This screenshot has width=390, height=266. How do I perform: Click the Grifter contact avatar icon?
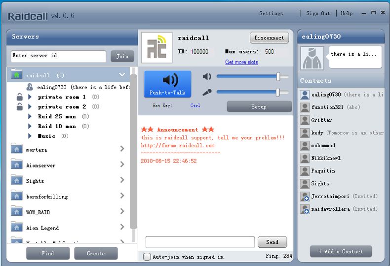pyautogui.click(x=305, y=120)
